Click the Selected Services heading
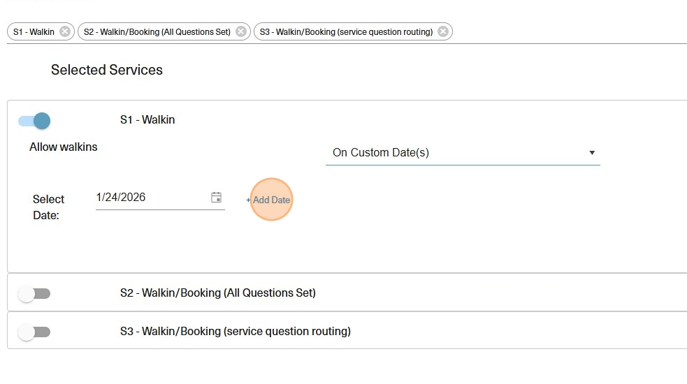Screen dimensions: 687x384 pyautogui.click(x=107, y=70)
